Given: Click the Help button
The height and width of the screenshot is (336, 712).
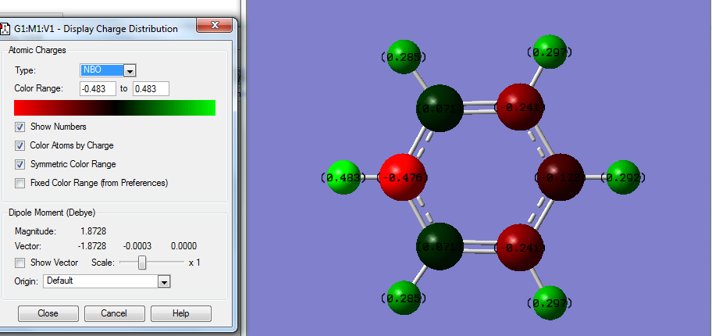Looking at the screenshot, I should tap(180, 313).
